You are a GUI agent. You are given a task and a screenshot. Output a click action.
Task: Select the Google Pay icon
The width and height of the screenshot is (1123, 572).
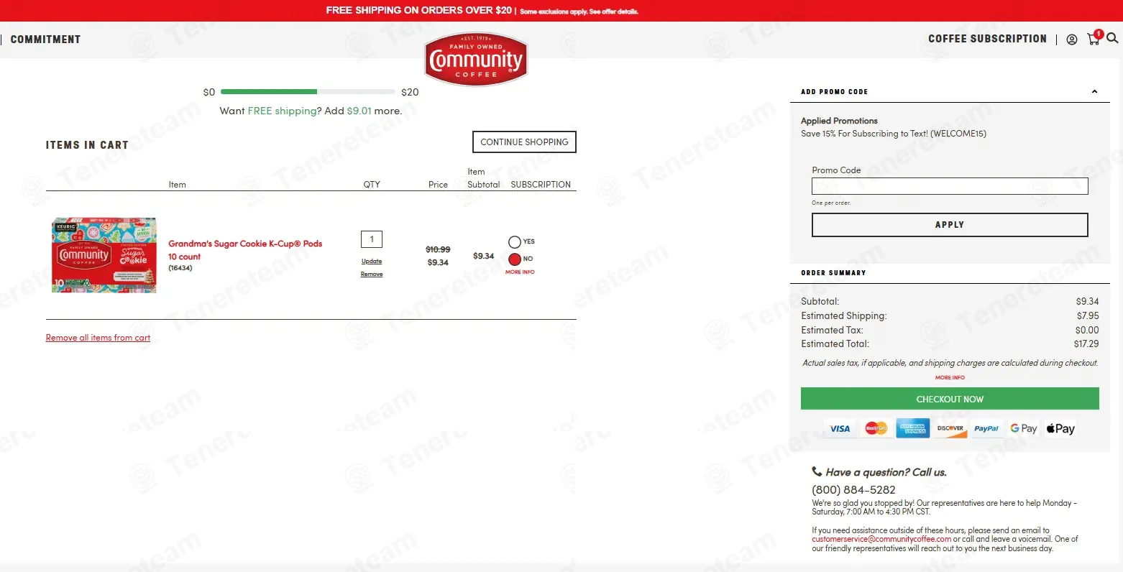[1023, 429]
